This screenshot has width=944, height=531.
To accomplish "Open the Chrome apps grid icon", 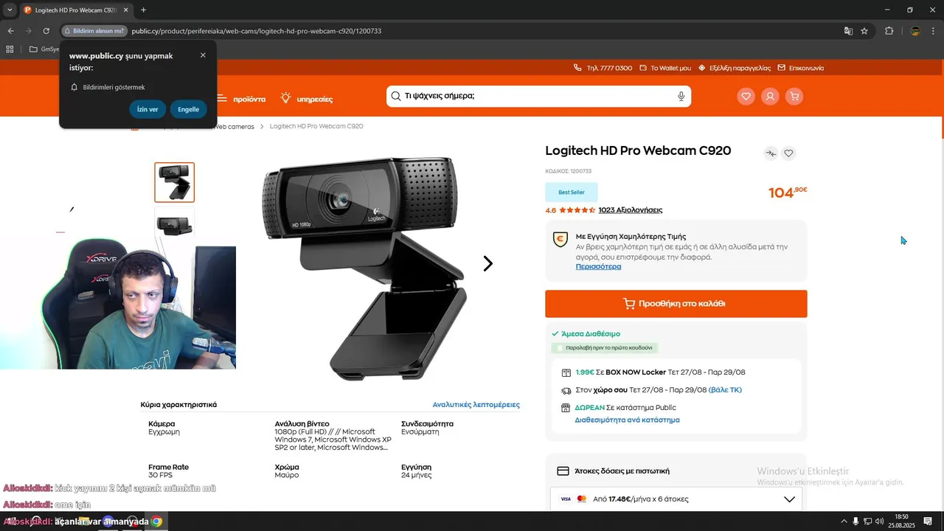I will 10,49.
